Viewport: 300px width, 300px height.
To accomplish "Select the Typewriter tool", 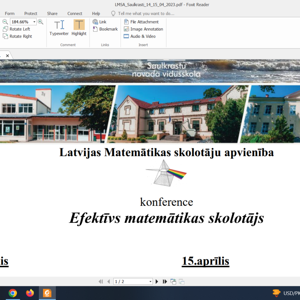I will pyautogui.click(x=59, y=28).
